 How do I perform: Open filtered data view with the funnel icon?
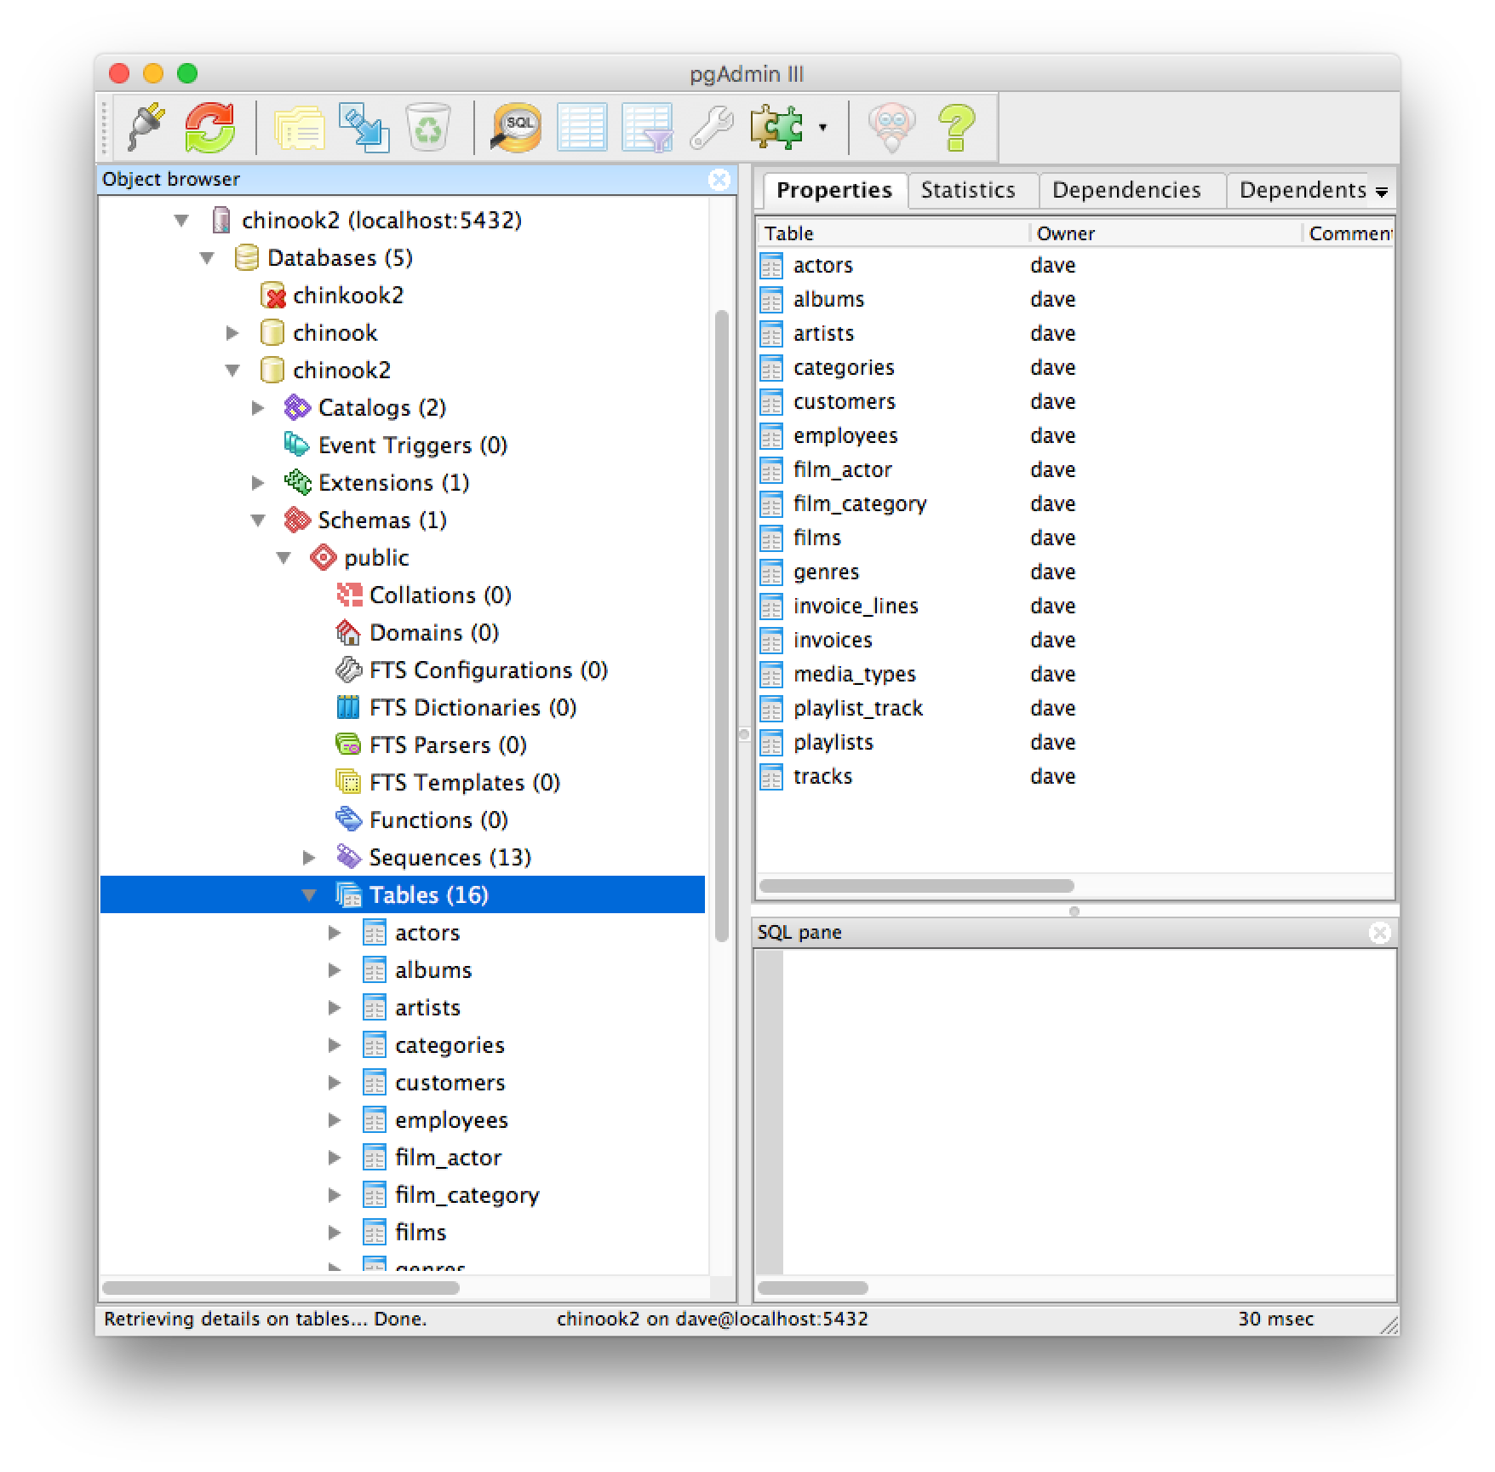click(645, 126)
